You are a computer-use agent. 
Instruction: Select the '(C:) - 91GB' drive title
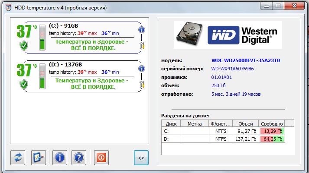pyautogui.click(x=63, y=26)
